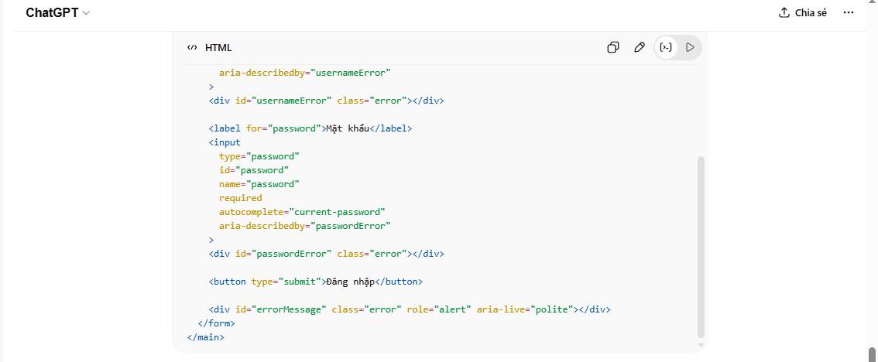The image size is (878, 362).
Task: Switch to the code view toggle
Action: [665, 48]
